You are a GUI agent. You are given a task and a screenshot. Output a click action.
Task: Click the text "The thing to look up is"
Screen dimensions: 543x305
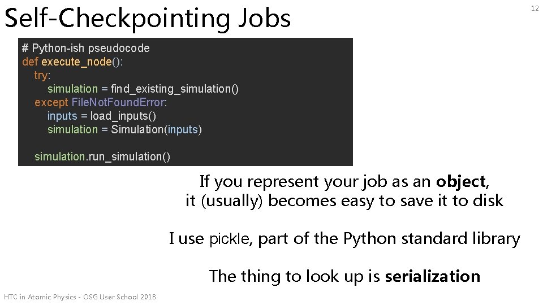295,276
